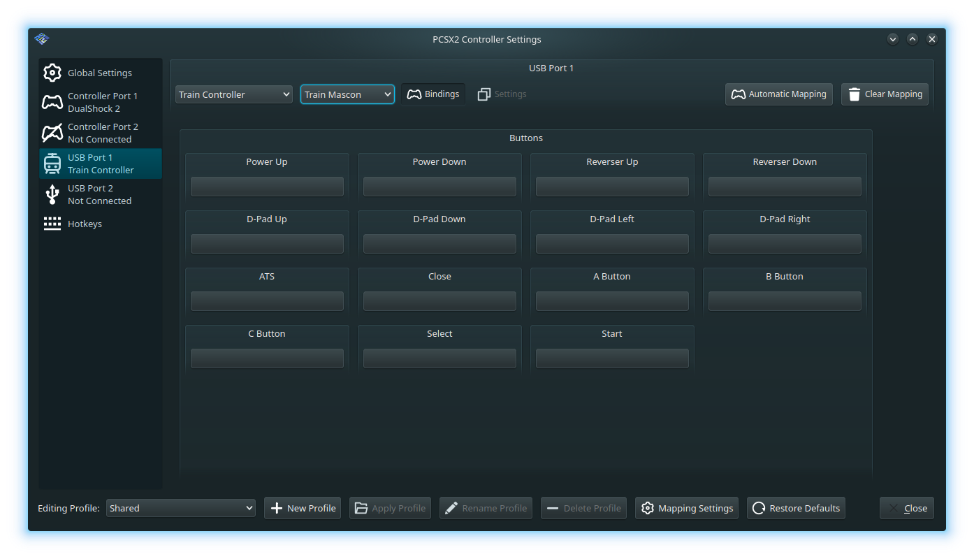Set binding for A Button
This screenshot has height=559, width=974.
click(x=612, y=301)
